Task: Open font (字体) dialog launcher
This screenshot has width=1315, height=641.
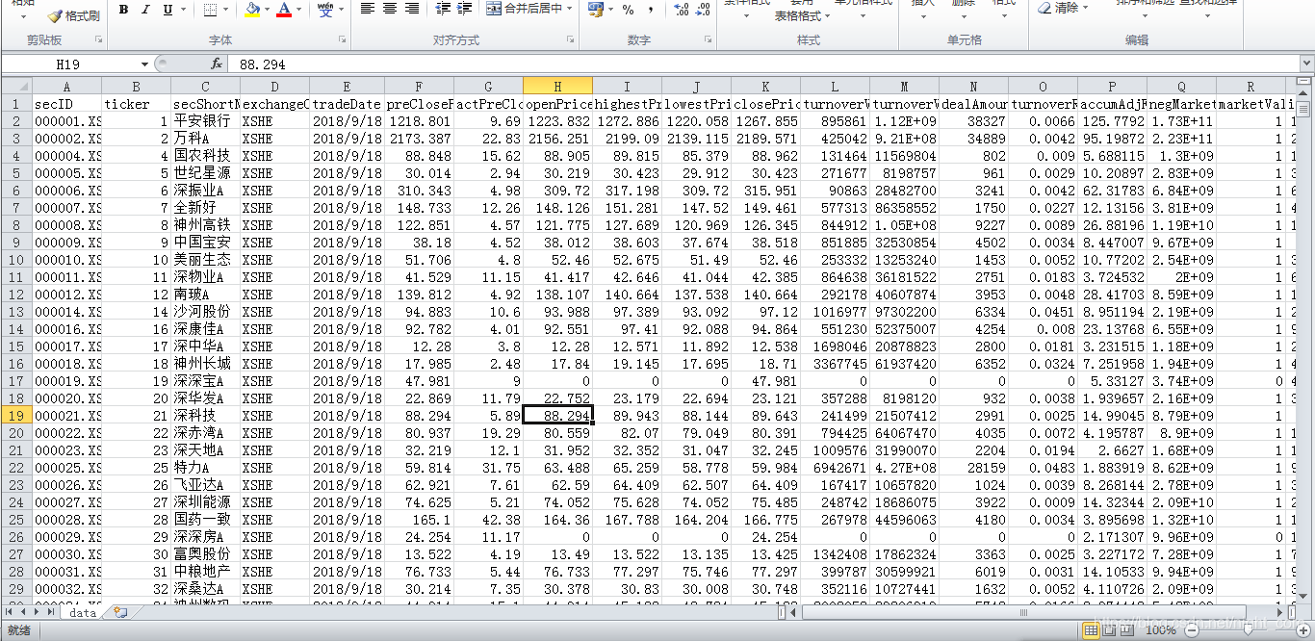Action: click(343, 40)
